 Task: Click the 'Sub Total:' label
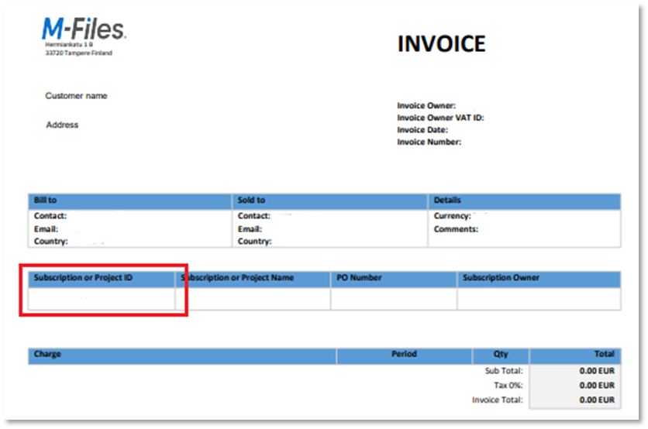click(504, 371)
